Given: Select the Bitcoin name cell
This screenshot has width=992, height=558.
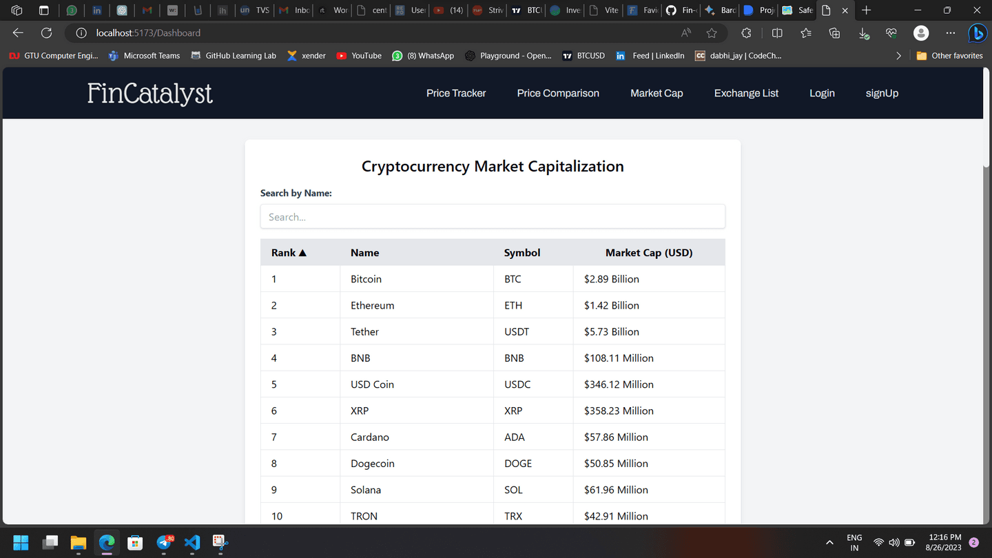Looking at the screenshot, I should pyautogui.click(x=417, y=279).
